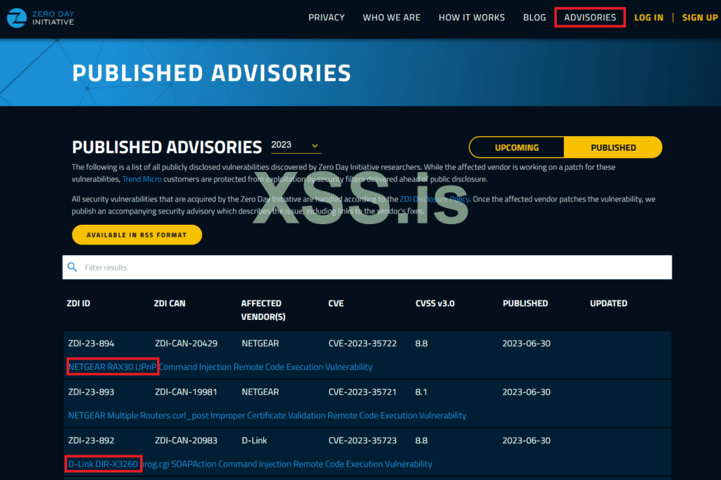Select the ZDI-CAN-19981 cell
Screen dimensions: 721x480
pyautogui.click(x=186, y=392)
